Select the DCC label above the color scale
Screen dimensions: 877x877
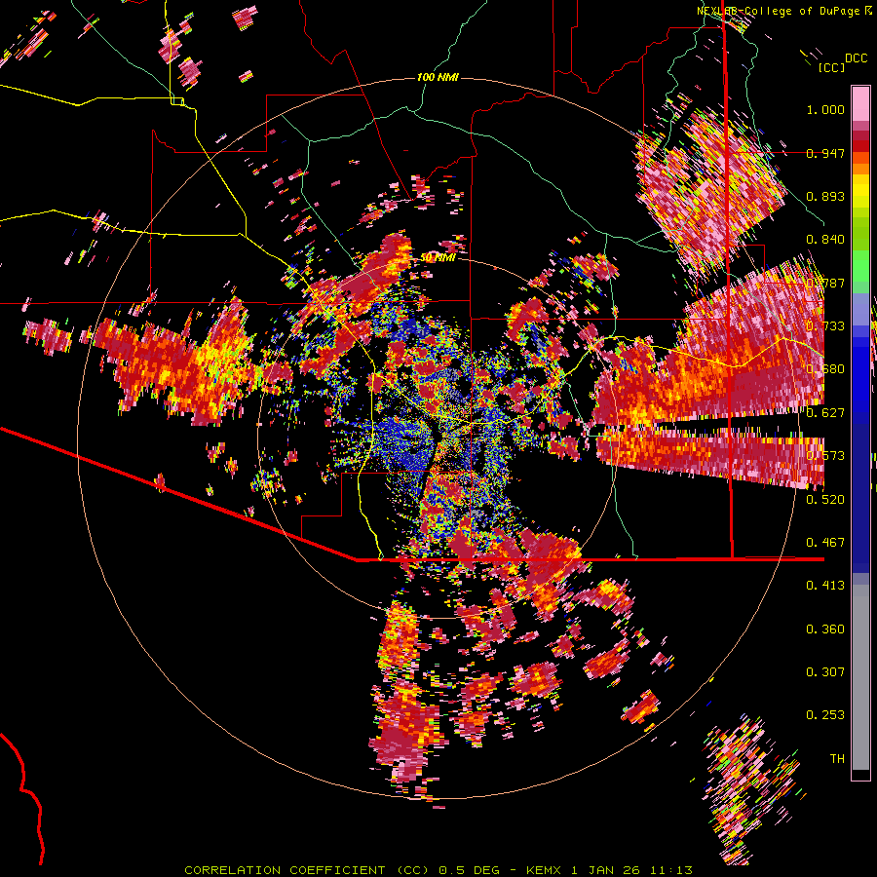pyautogui.click(x=856, y=58)
